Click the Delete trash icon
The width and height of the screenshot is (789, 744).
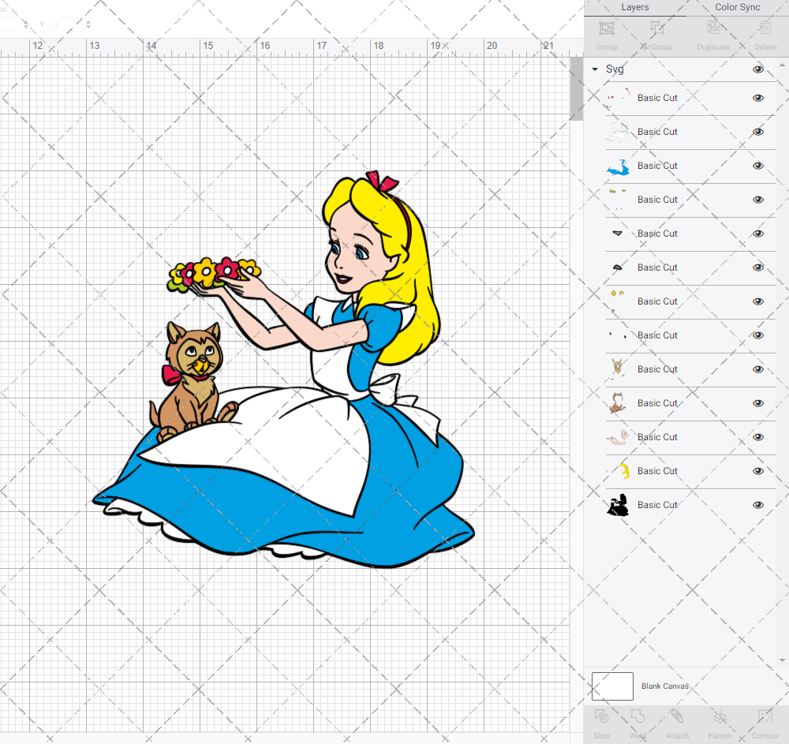click(x=765, y=28)
